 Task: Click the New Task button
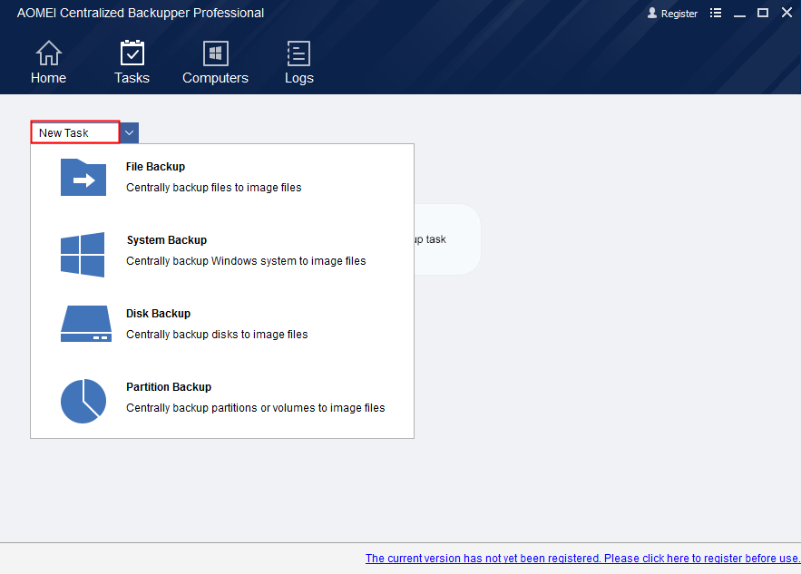(x=75, y=132)
